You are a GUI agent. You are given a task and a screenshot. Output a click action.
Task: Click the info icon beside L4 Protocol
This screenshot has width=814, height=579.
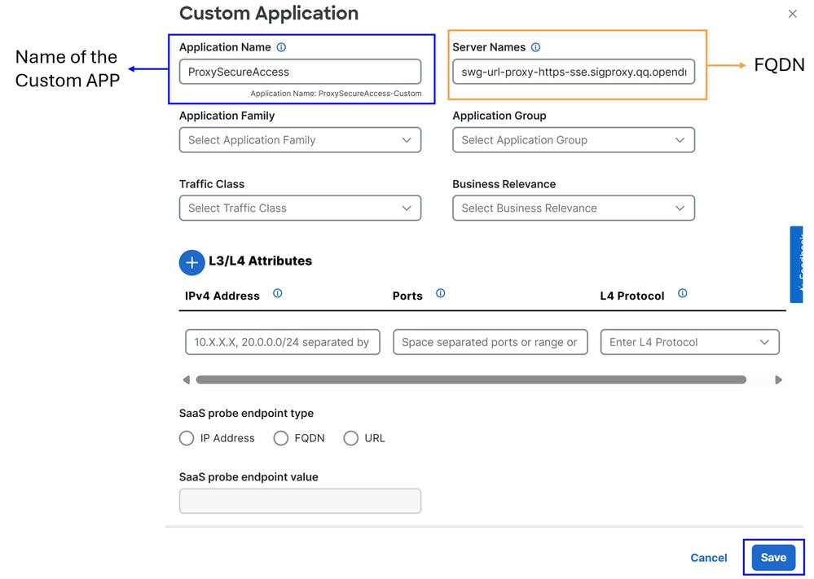681,294
